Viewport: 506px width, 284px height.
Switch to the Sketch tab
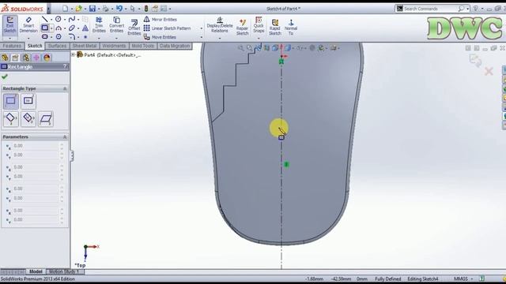pyautogui.click(x=35, y=46)
